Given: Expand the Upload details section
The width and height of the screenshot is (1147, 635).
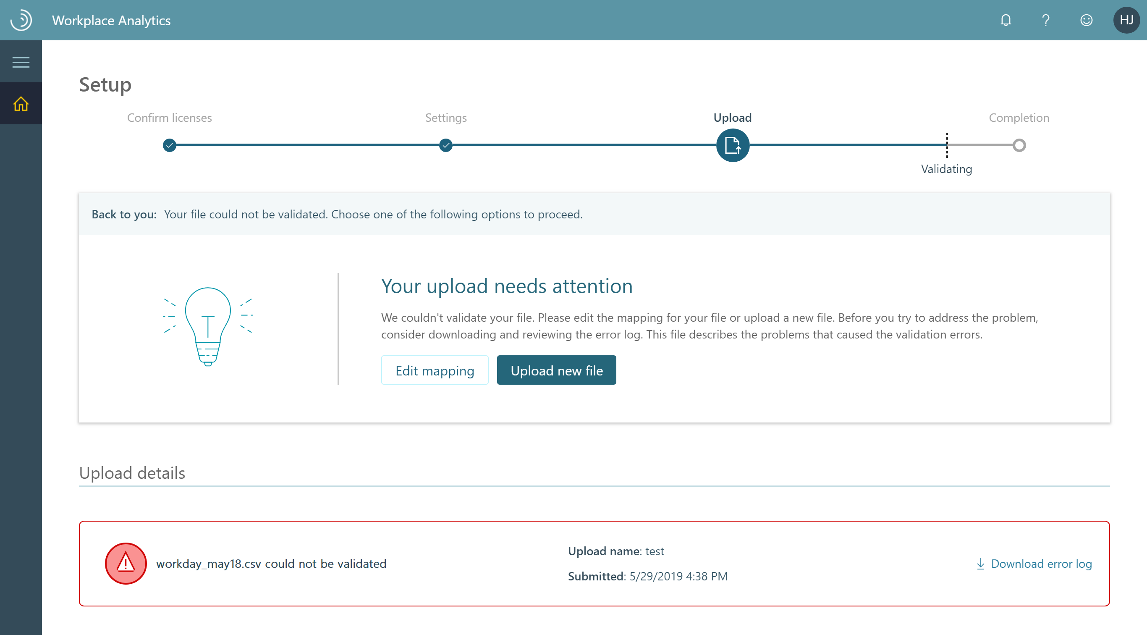Looking at the screenshot, I should point(132,472).
